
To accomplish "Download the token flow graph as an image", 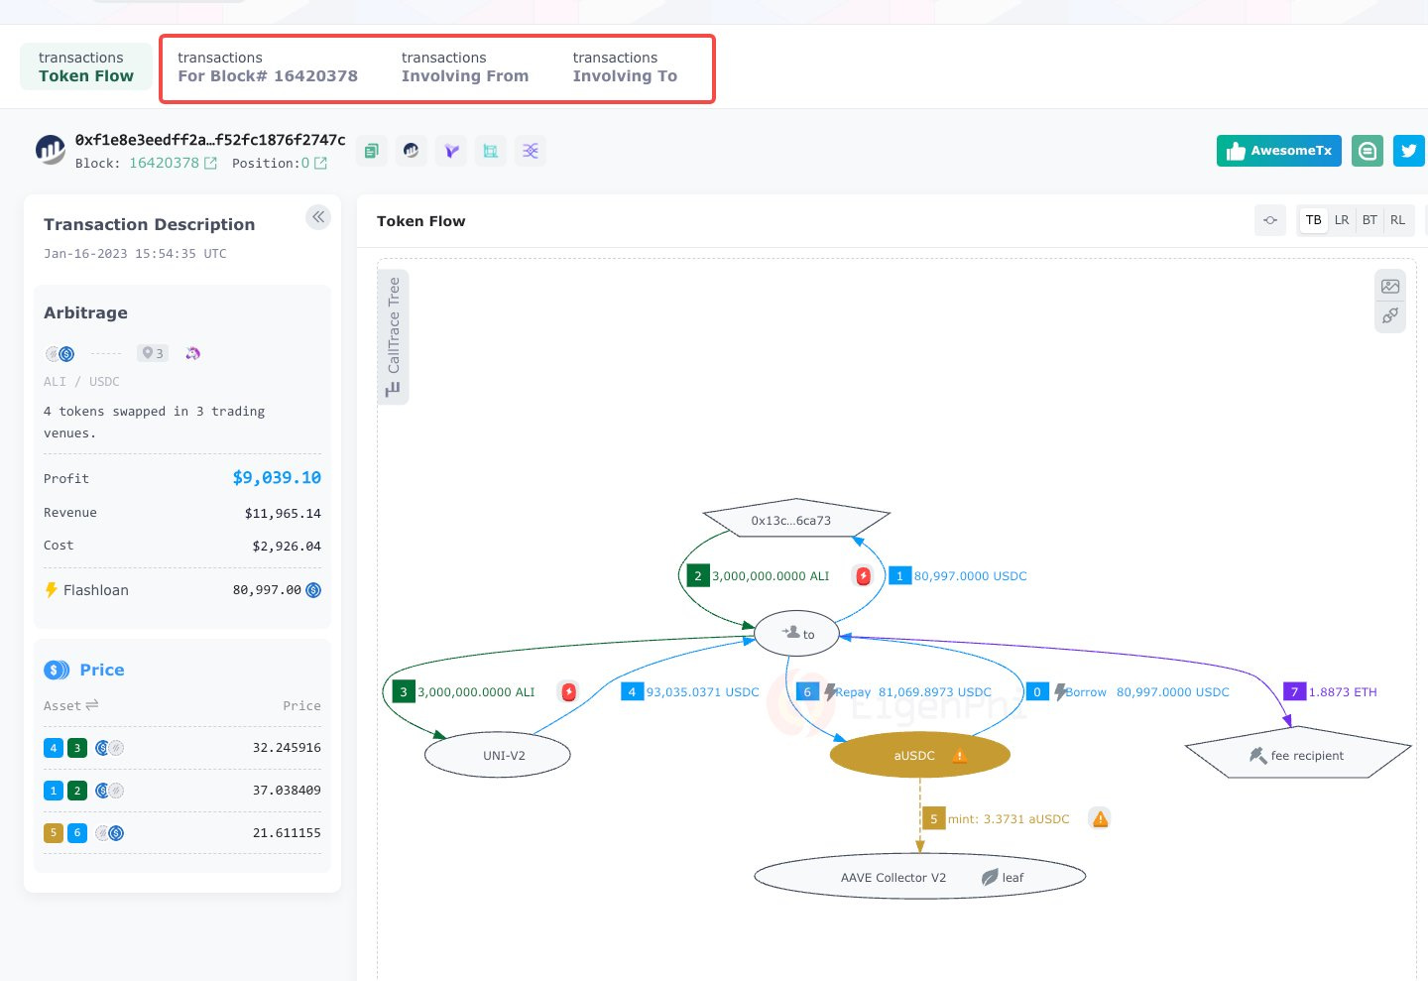I will 1390,287.
